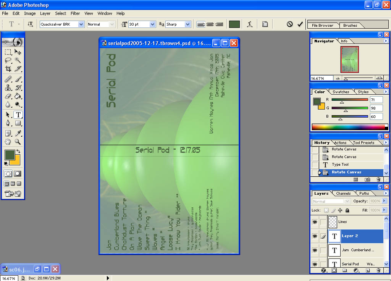The height and width of the screenshot is (281, 391).
Task: Cancel current text edits
Action: 289,24
